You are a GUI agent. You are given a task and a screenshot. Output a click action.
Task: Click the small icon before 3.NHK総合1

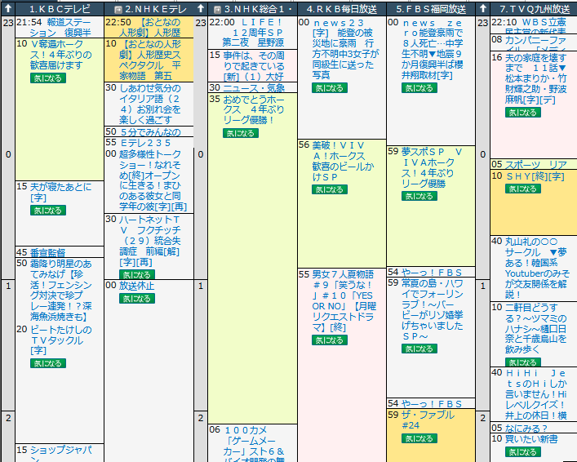pyautogui.click(x=217, y=9)
